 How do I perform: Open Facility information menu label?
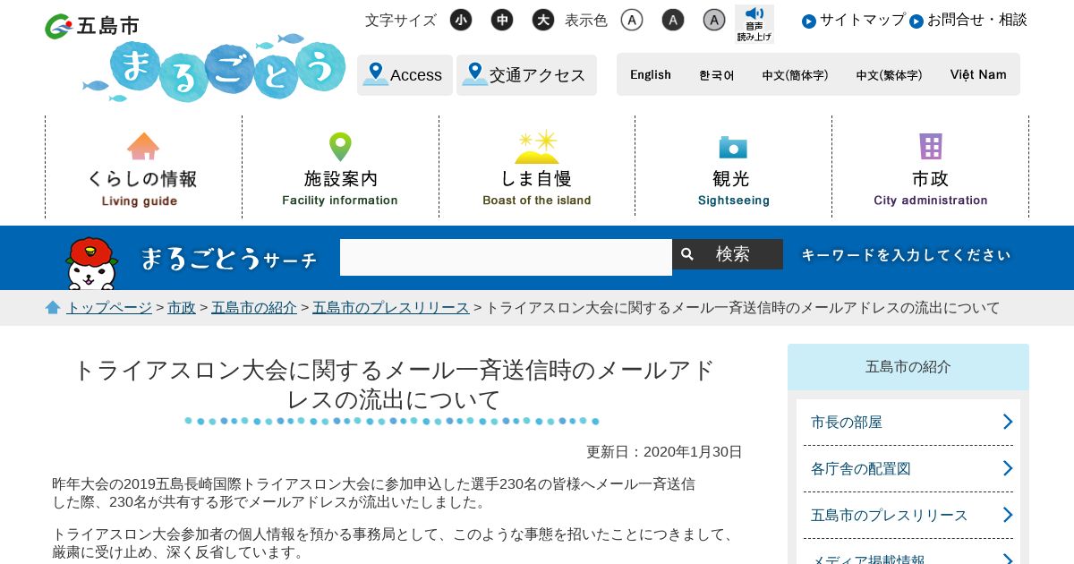point(340,201)
